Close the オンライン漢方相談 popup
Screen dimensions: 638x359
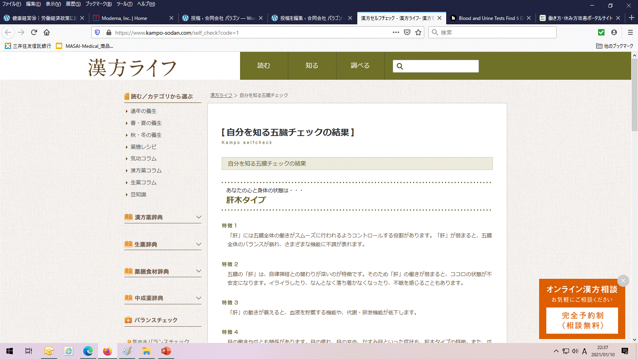(x=623, y=281)
